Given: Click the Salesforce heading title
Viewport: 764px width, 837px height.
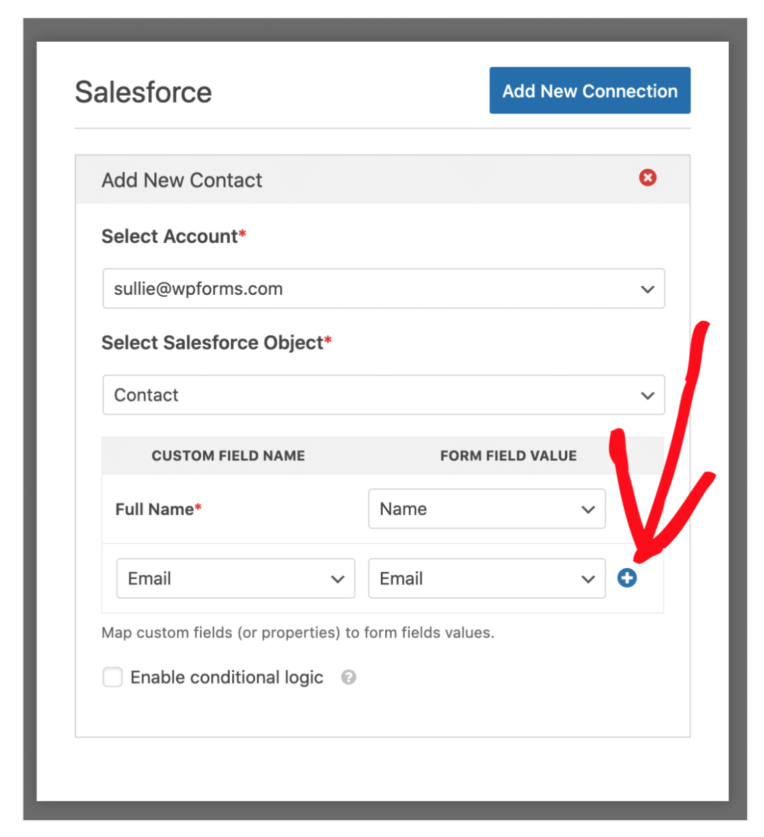Looking at the screenshot, I should (143, 92).
